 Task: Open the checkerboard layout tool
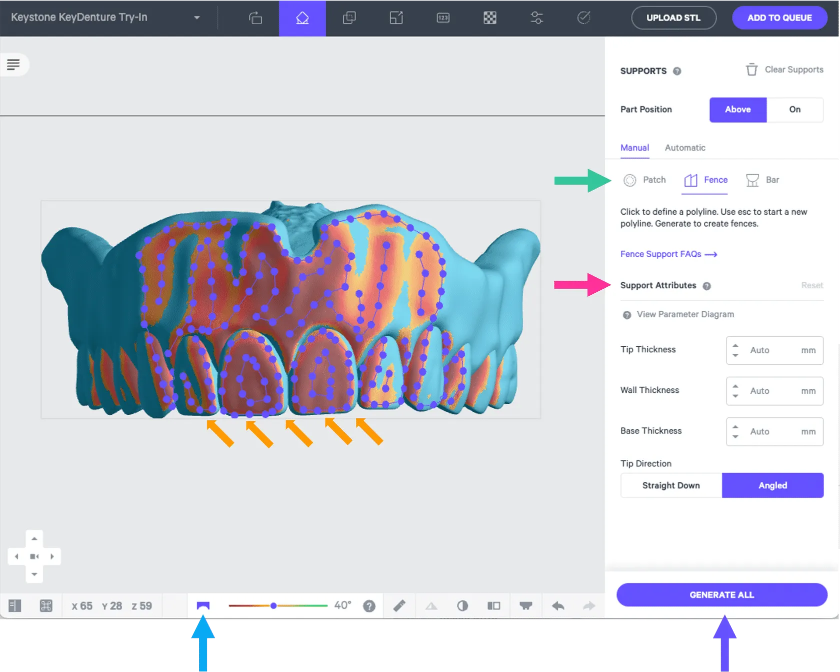[x=490, y=18]
